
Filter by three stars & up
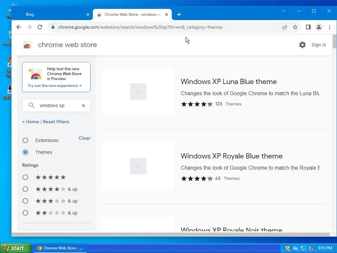25,201
